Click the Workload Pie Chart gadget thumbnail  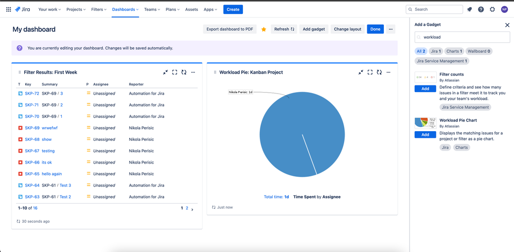tap(426, 123)
